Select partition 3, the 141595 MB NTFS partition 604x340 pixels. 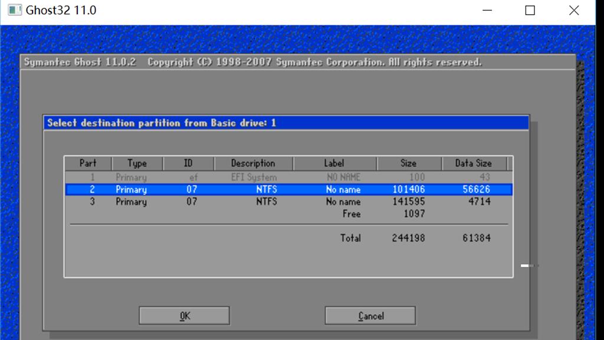tap(236, 202)
